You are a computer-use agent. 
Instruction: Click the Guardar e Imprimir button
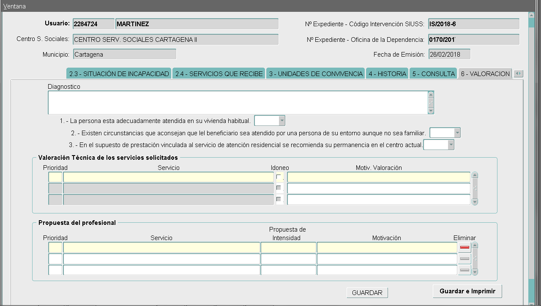point(467,291)
